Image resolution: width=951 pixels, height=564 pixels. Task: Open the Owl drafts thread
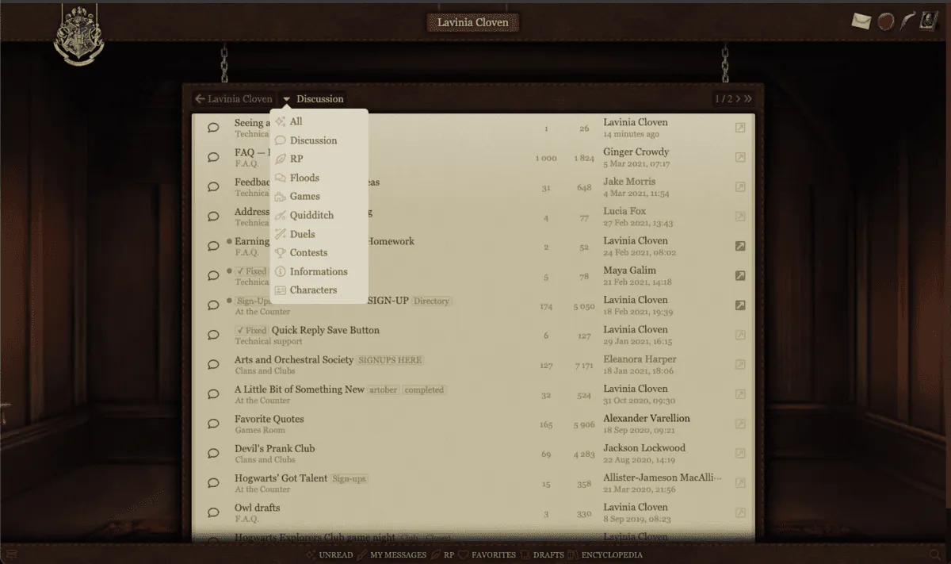click(x=258, y=508)
